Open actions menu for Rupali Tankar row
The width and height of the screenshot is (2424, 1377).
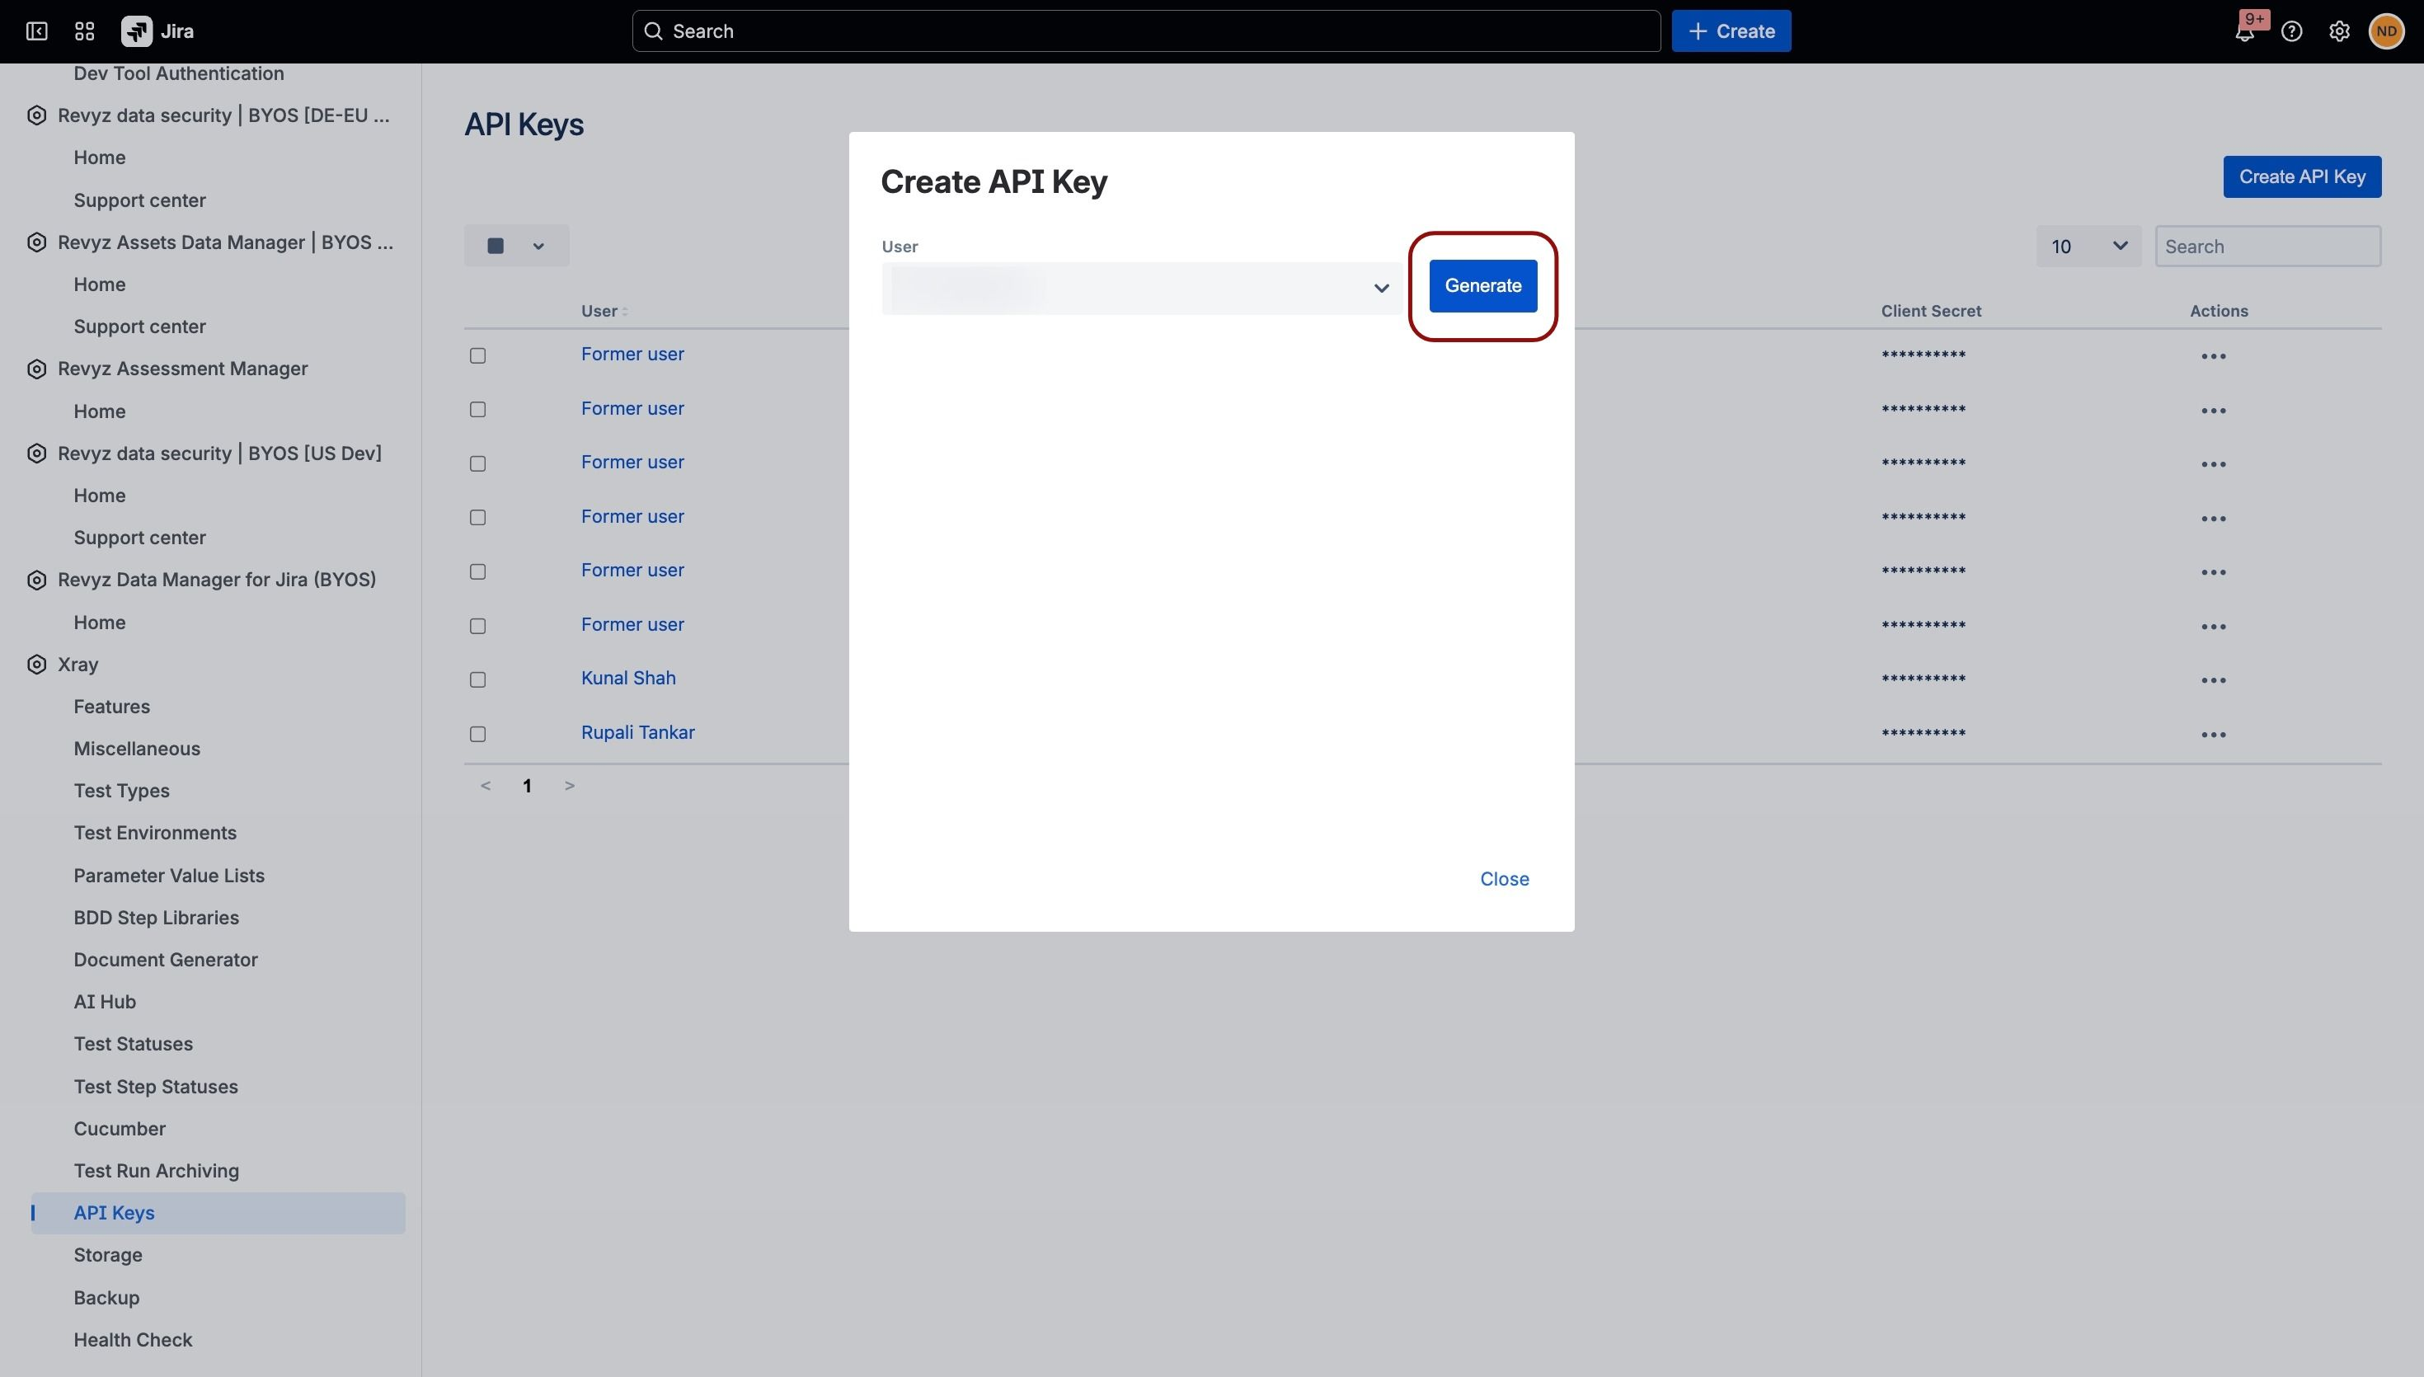pyautogui.click(x=2213, y=734)
